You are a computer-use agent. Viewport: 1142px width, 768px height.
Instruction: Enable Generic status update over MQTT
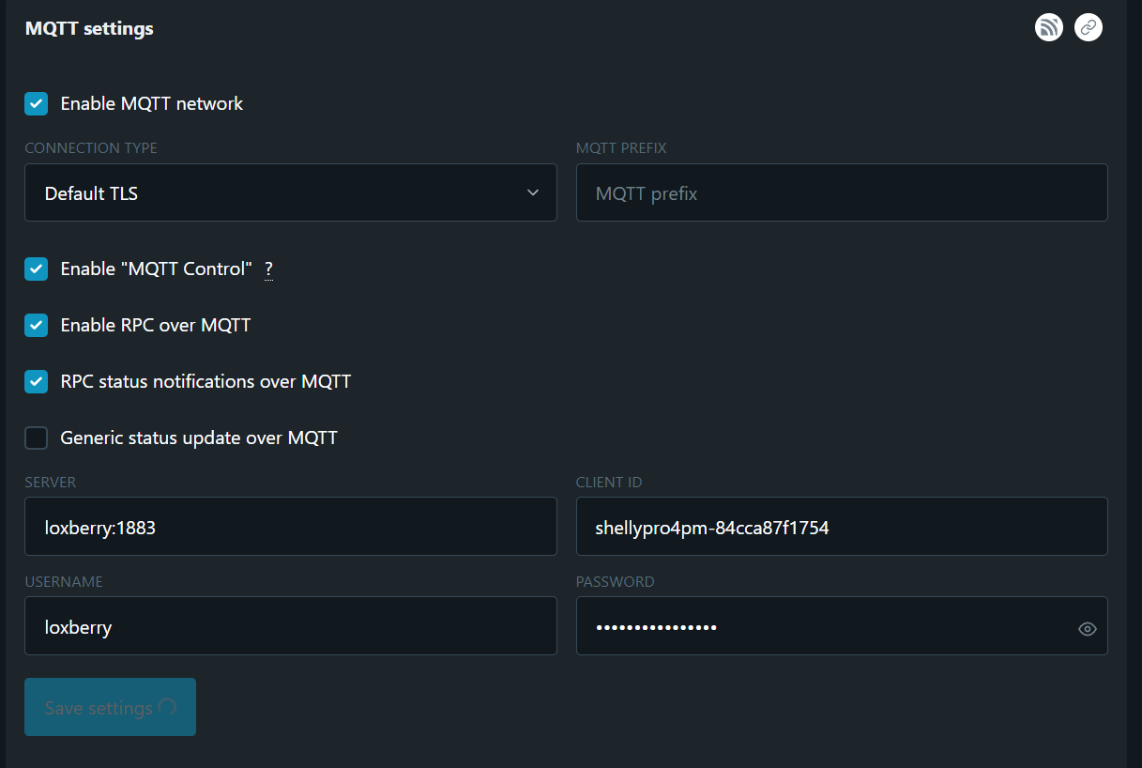37,438
